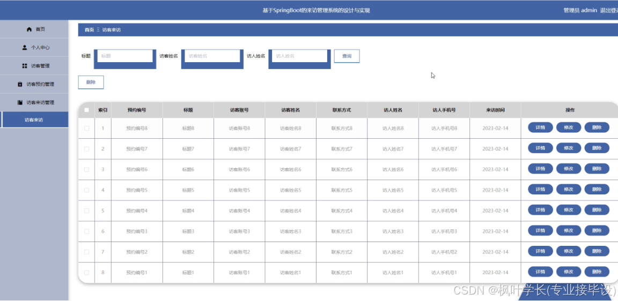The height and width of the screenshot is (301, 618).
Task: Click 修改 for row 预约编号8
Action: (x=569, y=127)
